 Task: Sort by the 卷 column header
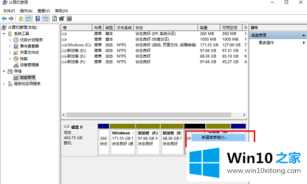76,28
